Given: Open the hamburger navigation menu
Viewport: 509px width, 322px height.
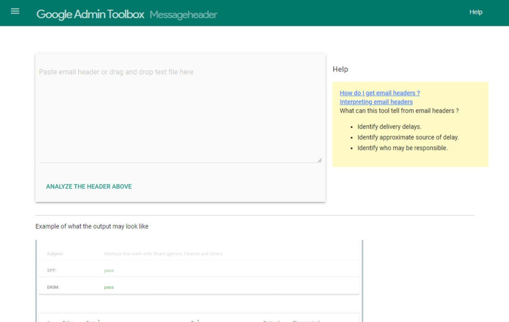Looking at the screenshot, I should (x=15, y=11).
